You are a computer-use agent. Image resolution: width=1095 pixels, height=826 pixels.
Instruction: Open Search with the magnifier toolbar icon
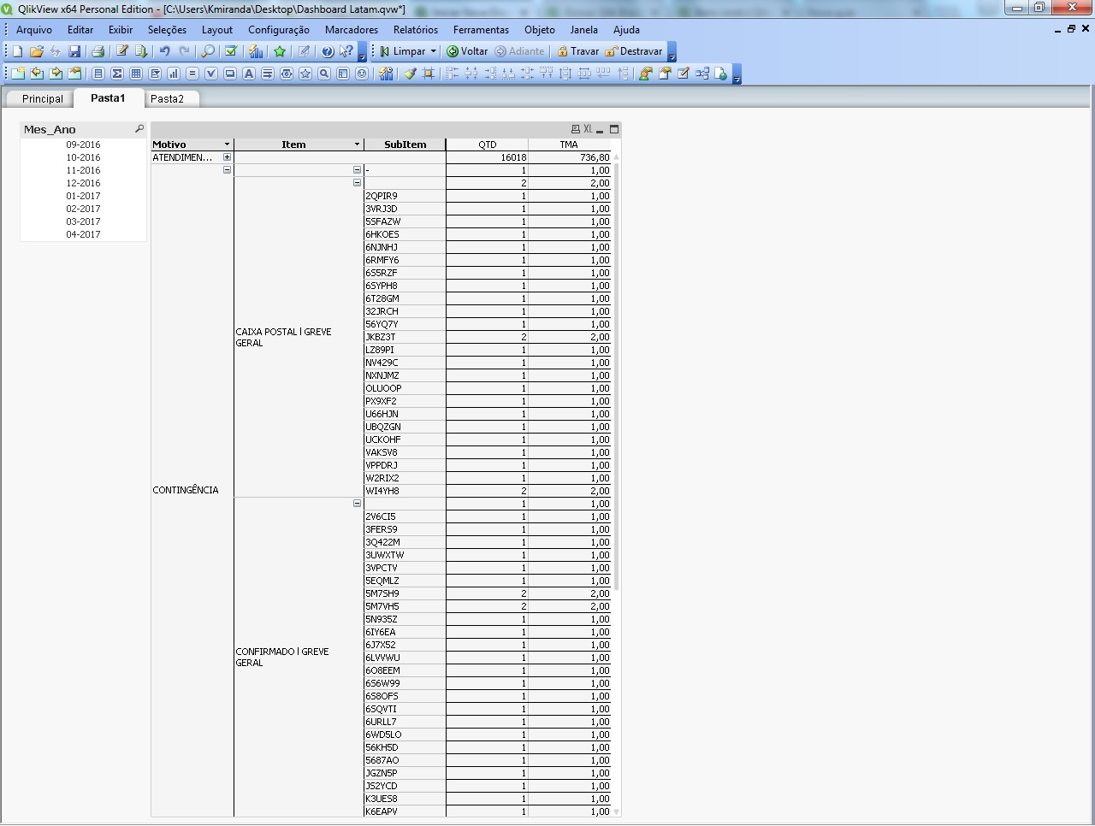point(207,51)
